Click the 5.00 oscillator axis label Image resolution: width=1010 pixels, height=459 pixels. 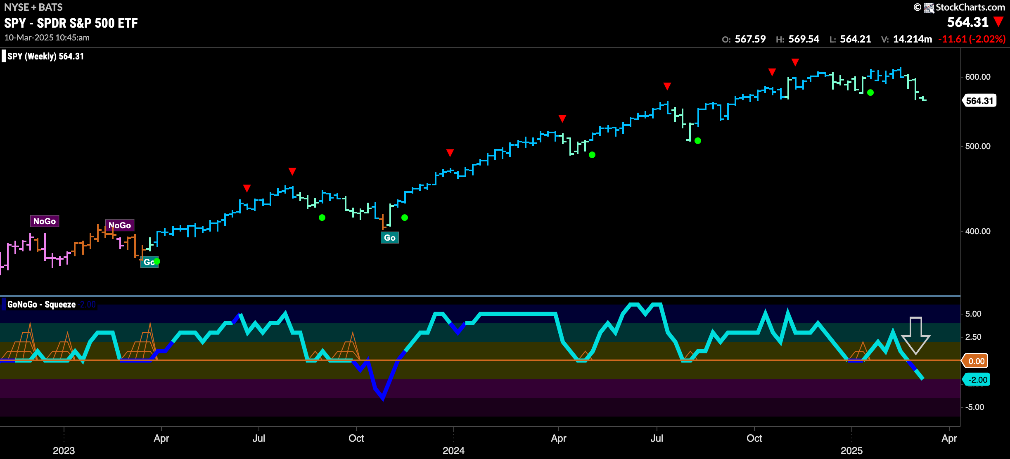tap(973, 314)
